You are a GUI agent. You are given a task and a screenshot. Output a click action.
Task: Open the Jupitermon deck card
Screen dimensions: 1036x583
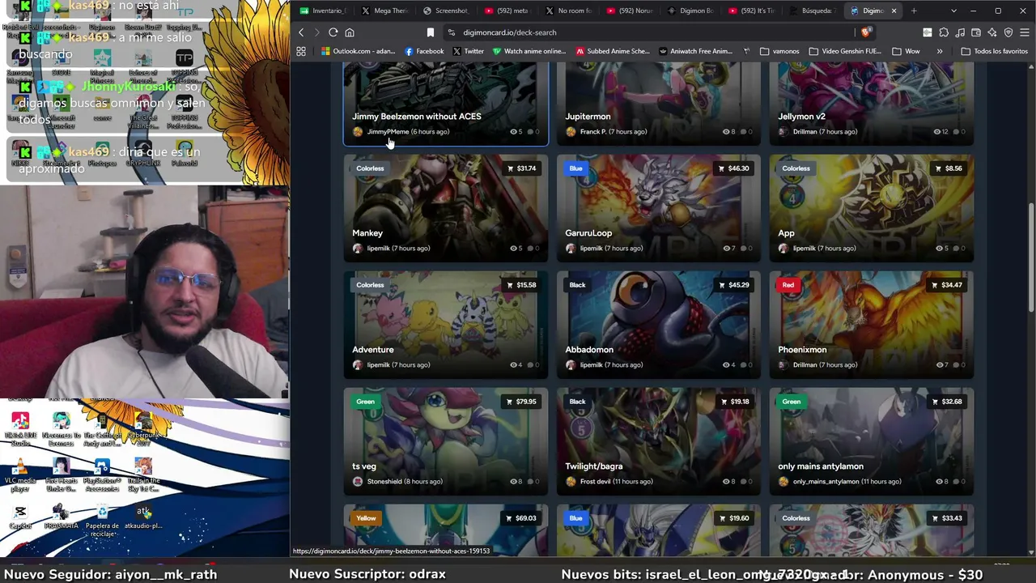[x=659, y=105]
